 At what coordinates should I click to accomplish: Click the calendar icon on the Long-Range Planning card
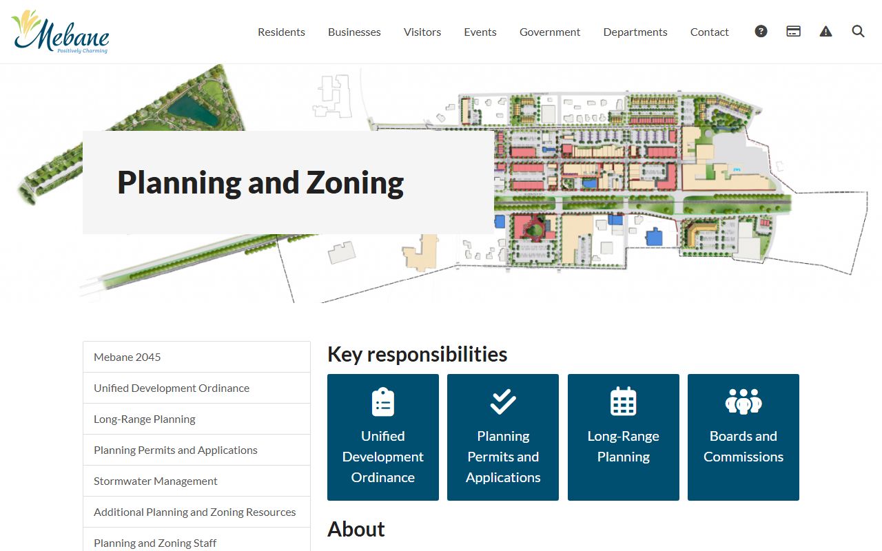click(624, 402)
